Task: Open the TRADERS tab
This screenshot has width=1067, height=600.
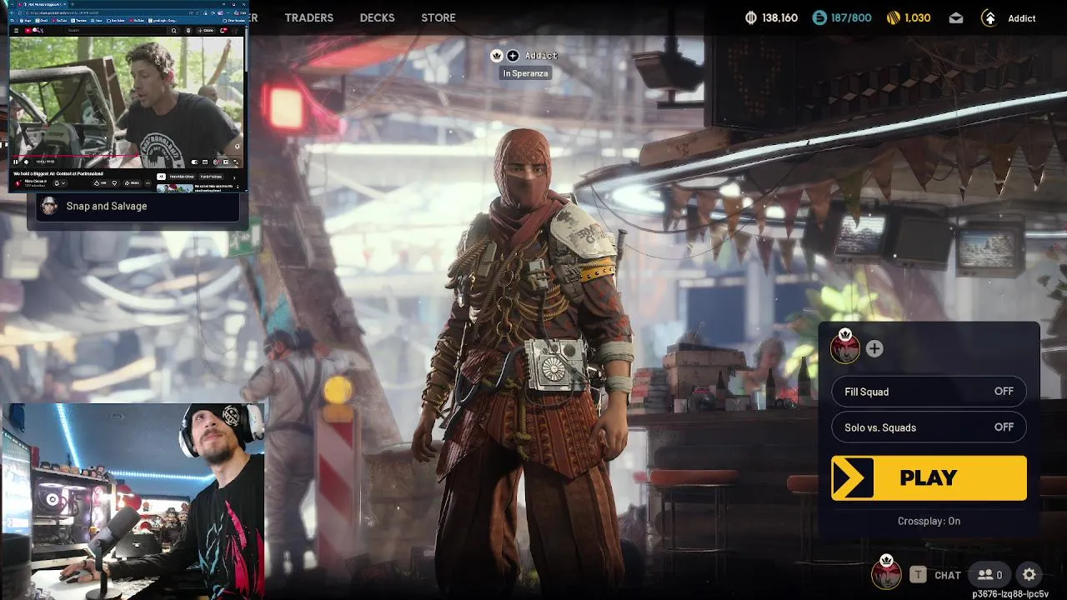Action: tap(308, 17)
